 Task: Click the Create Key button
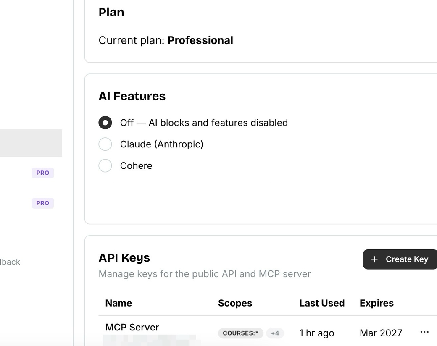pyautogui.click(x=400, y=259)
